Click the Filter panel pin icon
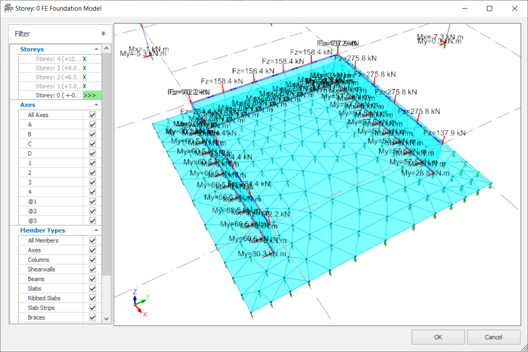The image size is (528, 352). tap(103, 34)
